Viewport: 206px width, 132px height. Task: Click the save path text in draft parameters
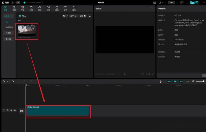tap(189, 23)
